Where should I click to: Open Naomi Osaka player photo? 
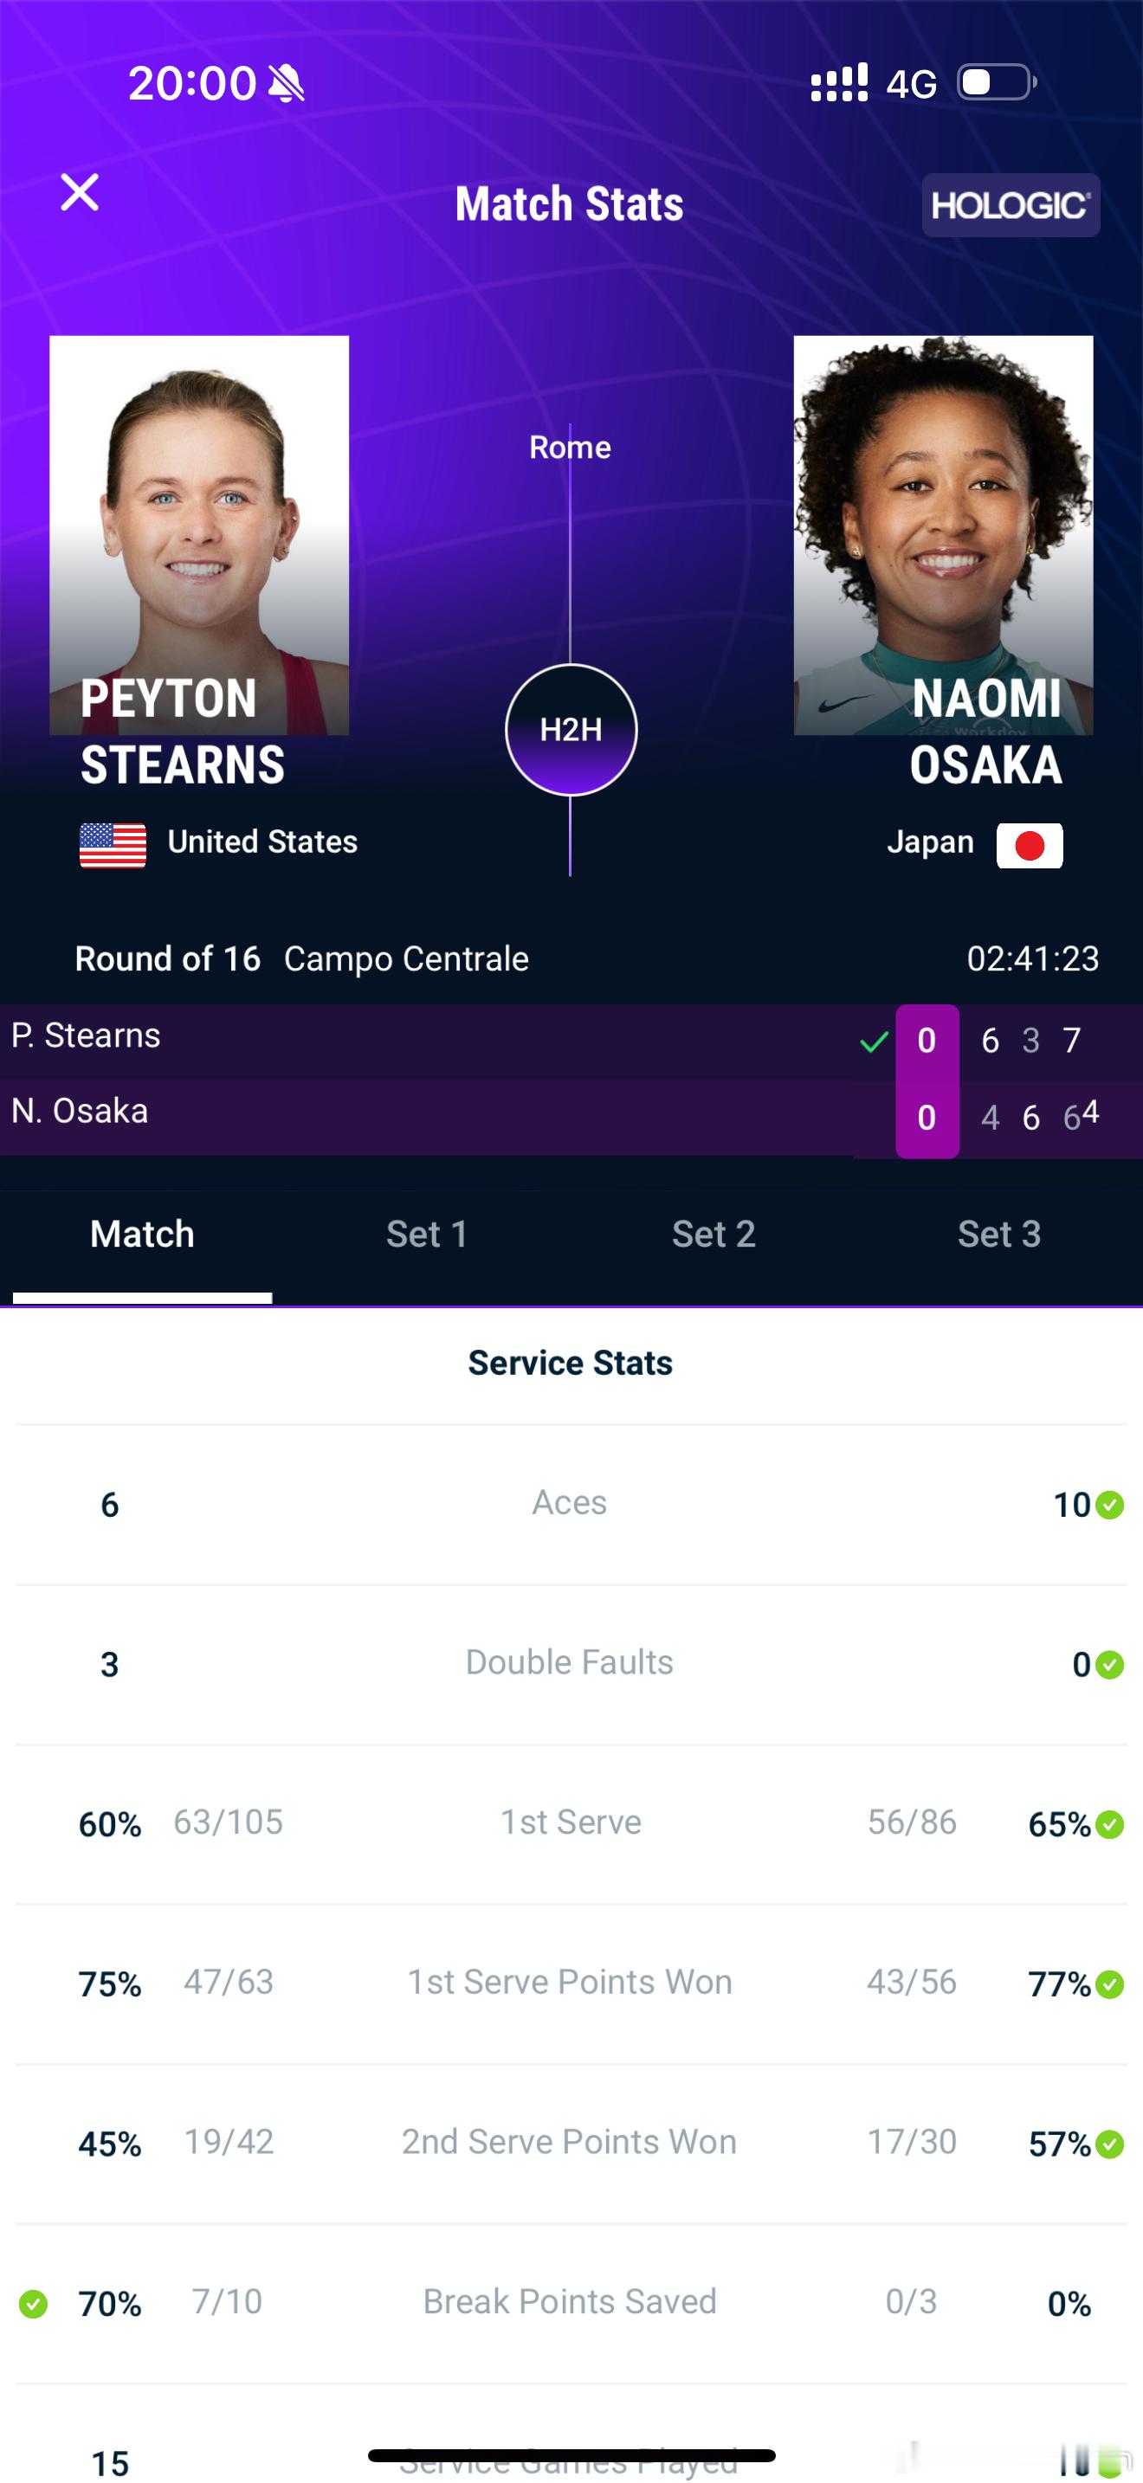(942, 535)
